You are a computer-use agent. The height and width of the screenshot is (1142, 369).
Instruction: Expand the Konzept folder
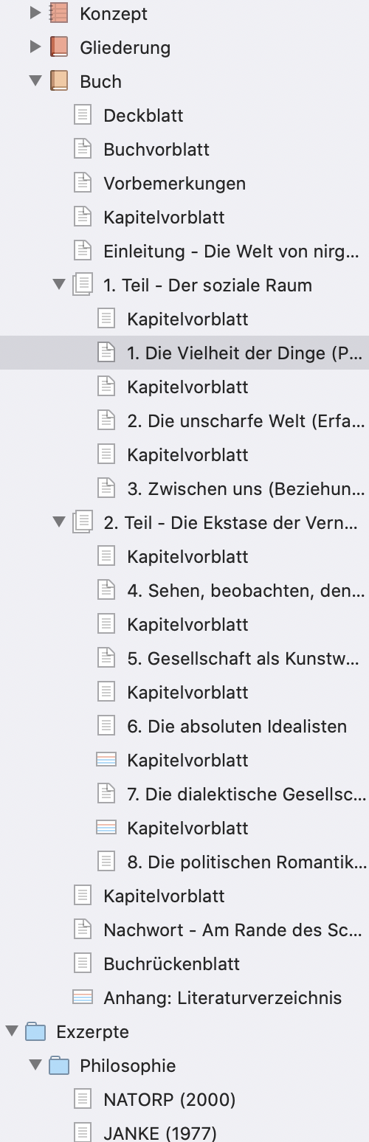[35, 13]
